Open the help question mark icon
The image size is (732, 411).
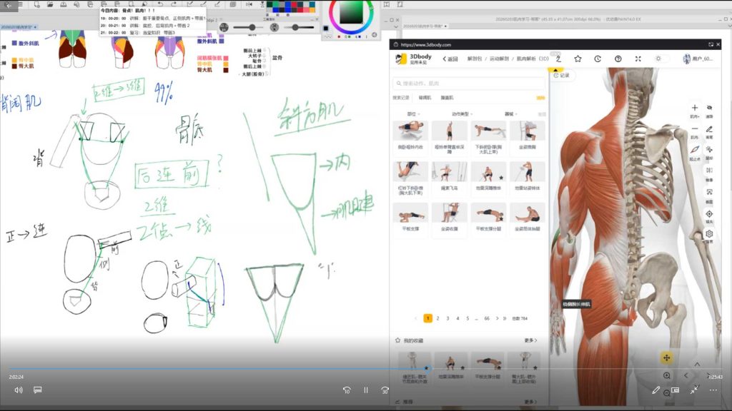618,59
